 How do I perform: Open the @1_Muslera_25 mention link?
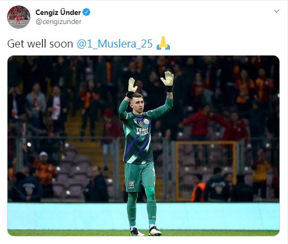114,44
